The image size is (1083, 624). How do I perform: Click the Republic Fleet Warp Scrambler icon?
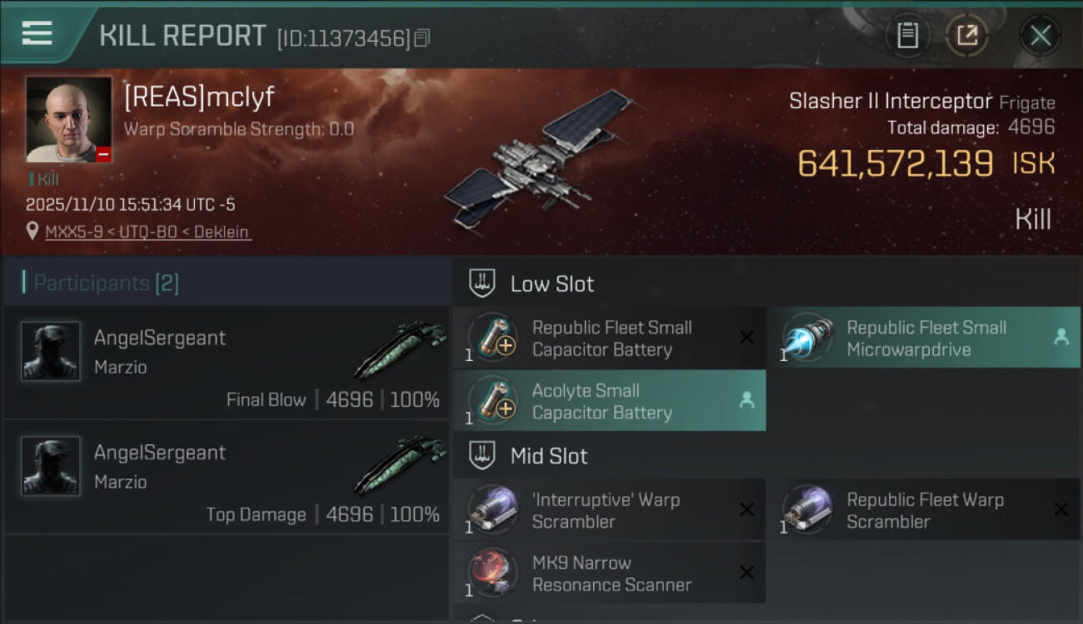pyautogui.click(x=806, y=510)
